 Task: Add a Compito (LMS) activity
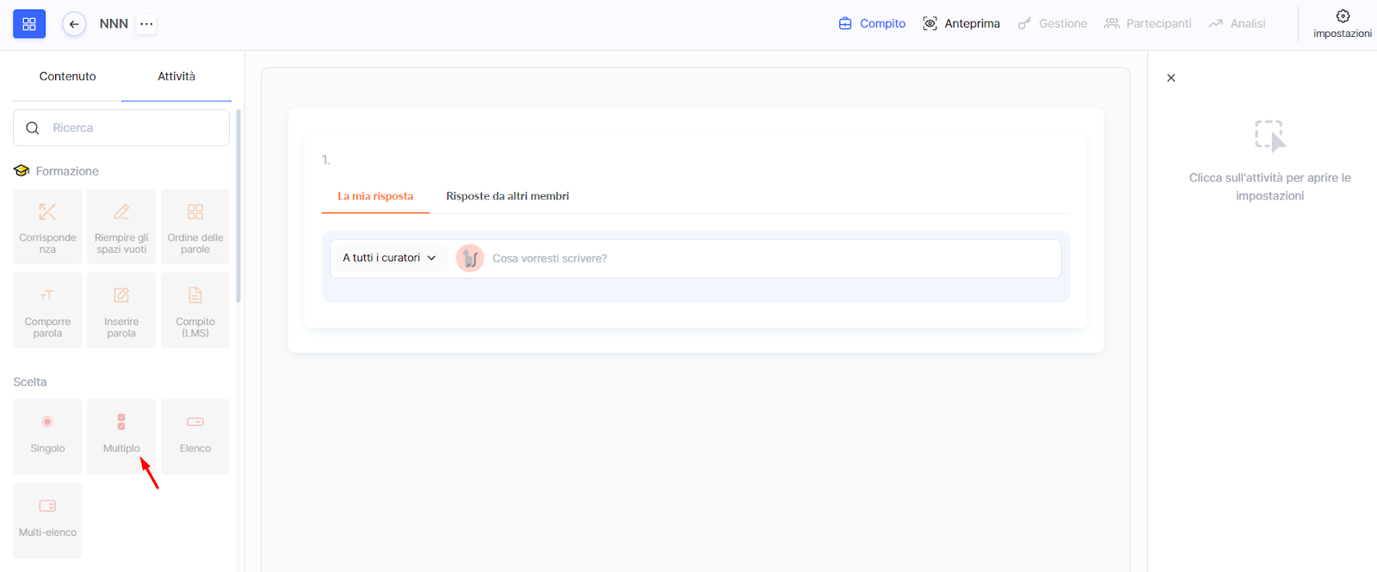coord(195,311)
